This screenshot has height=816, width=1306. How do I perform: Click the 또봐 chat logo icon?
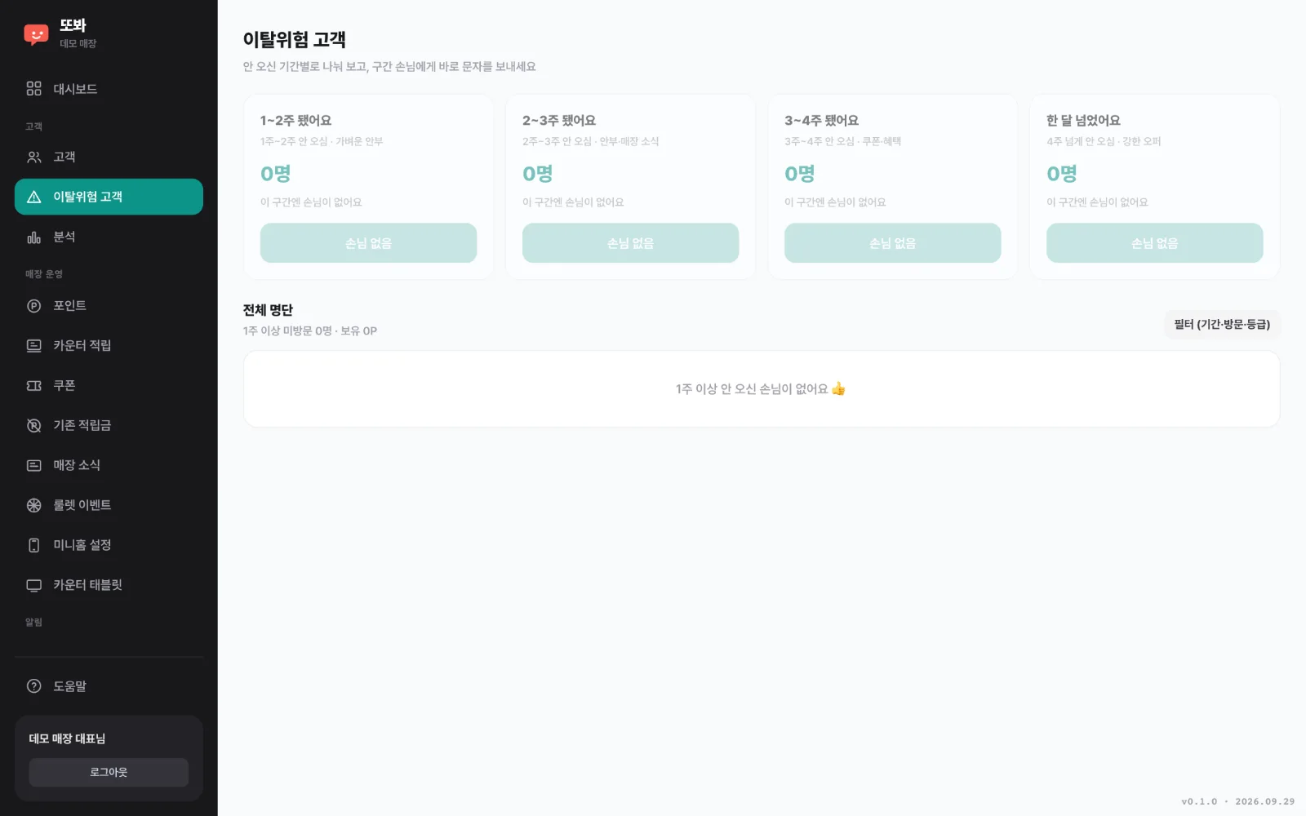[x=36, y=34]
